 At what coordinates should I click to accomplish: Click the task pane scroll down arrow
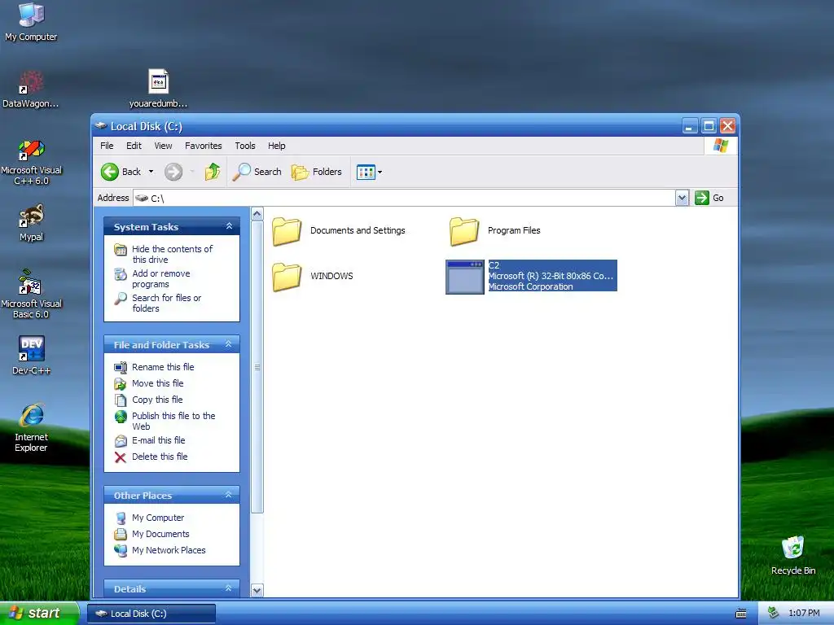[x=257, y=591]
